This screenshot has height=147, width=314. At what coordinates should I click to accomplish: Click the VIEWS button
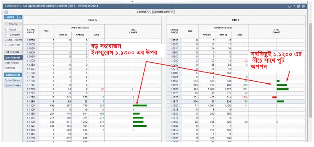pos(11,17)
